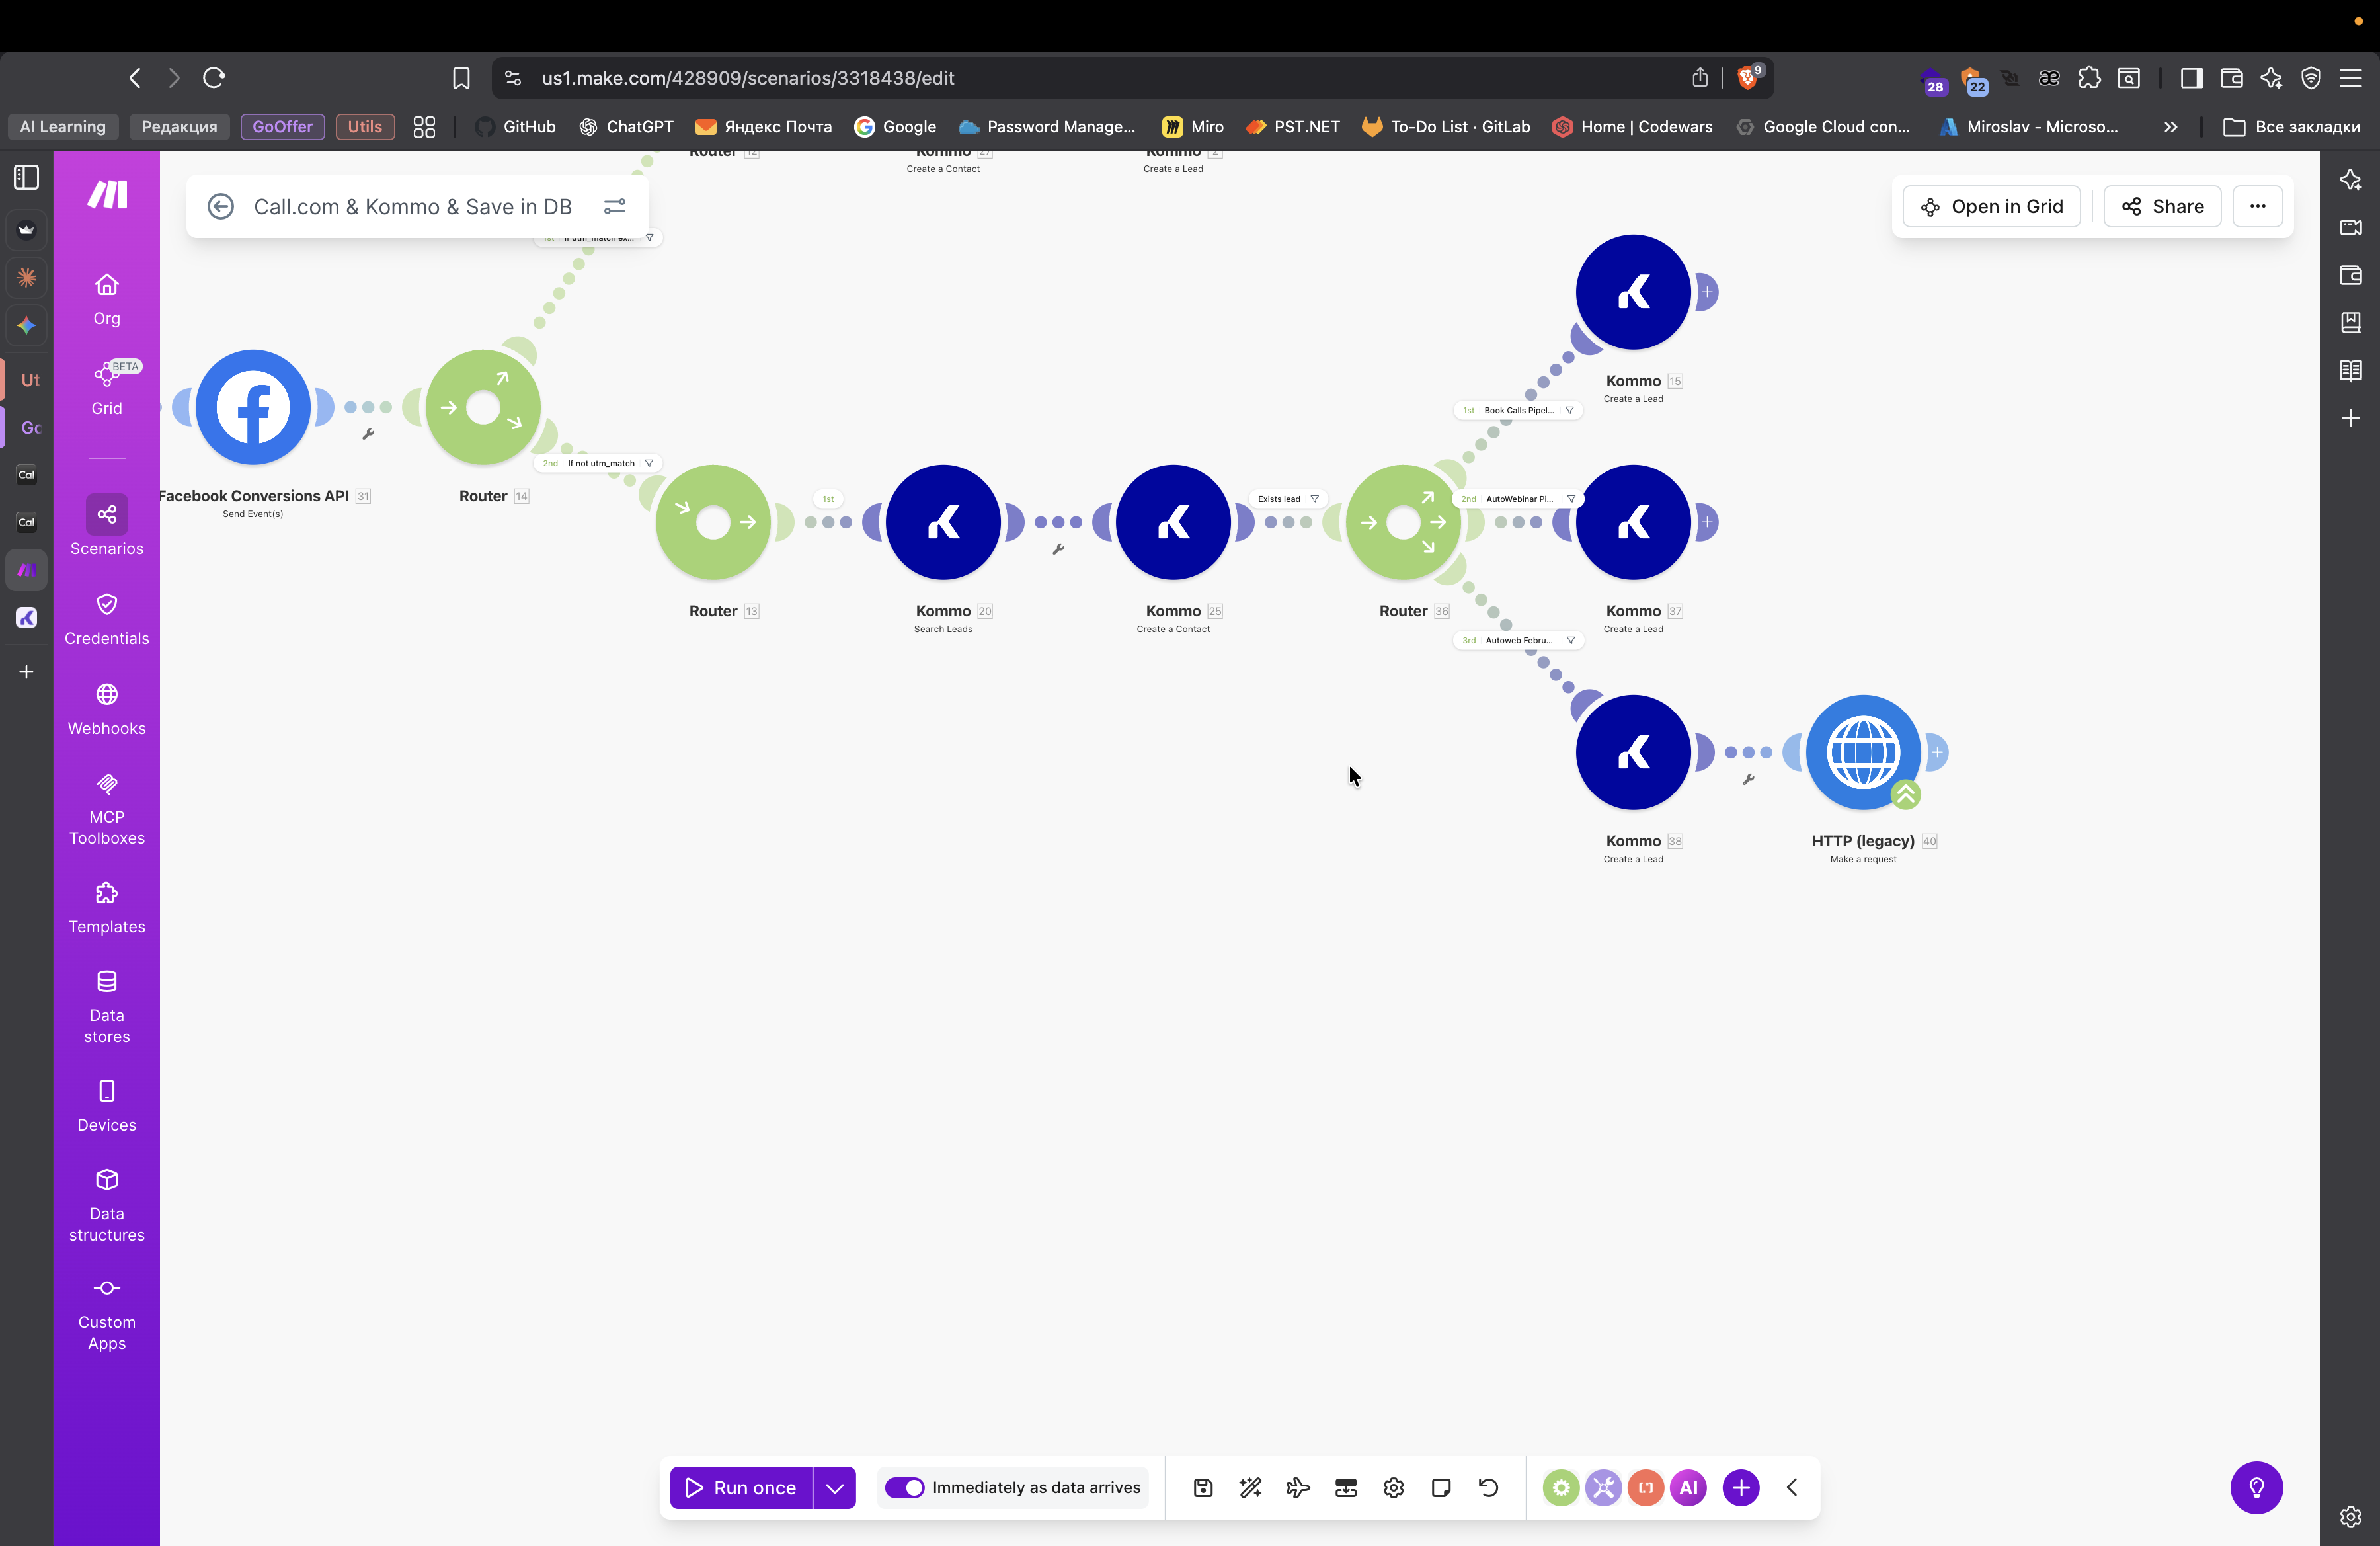The image size is (2380, 1546).
Task: Open scenario settings gear in toolbar
Action: tap(1393, 1488)
